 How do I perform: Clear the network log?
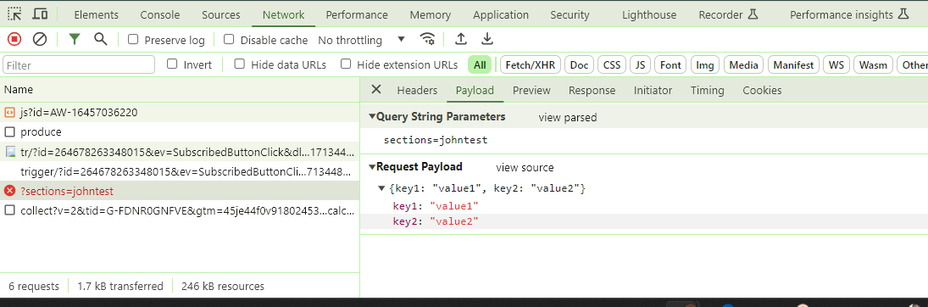(x=40, y=39)
